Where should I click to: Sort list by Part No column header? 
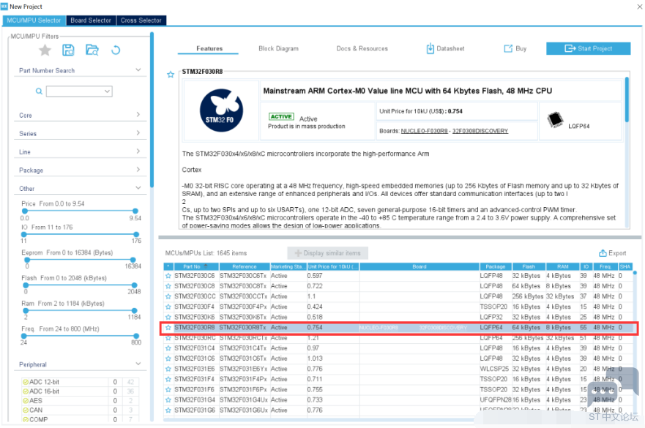tap(196, 266)
